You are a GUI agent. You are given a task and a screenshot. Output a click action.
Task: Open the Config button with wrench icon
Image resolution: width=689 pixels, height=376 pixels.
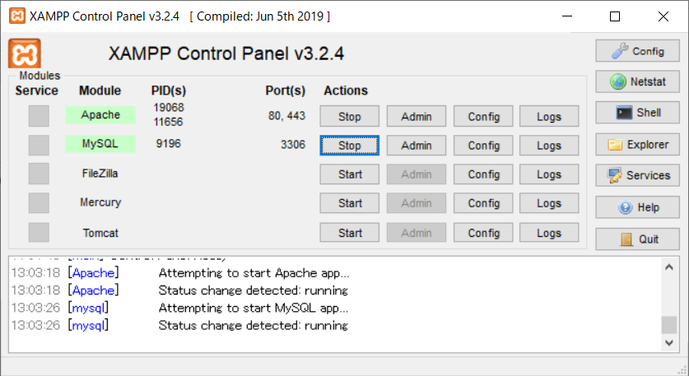coord(638,51)
